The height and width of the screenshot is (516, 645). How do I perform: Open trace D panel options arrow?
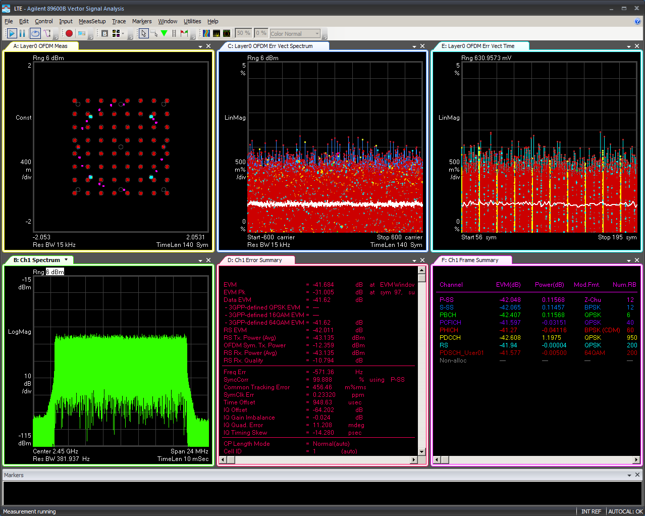414,261
